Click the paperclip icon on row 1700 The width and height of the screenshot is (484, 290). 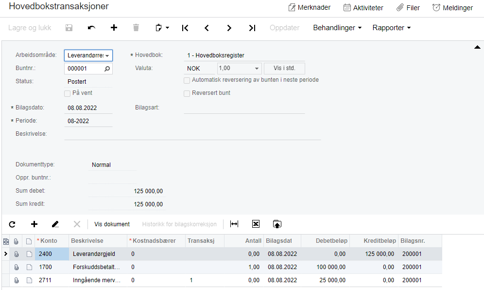point(17,267)
